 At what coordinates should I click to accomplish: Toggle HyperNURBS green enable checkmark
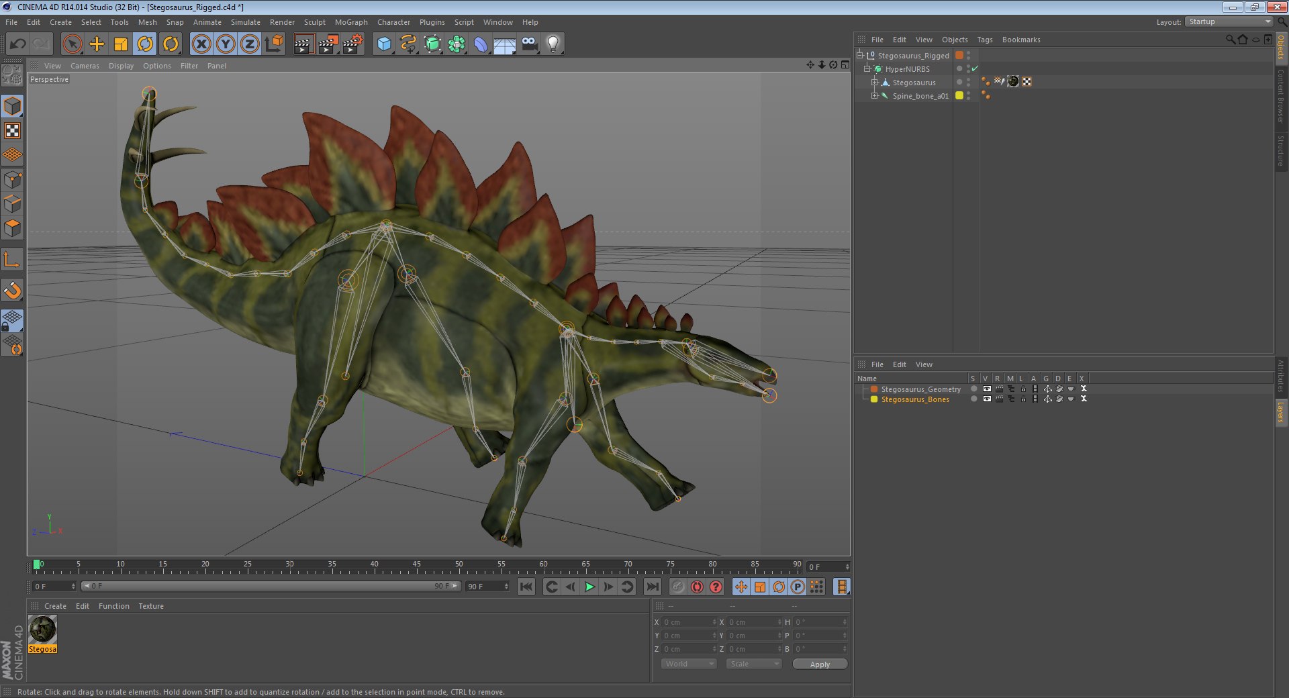pyautogui.click(x=975, y=68)
